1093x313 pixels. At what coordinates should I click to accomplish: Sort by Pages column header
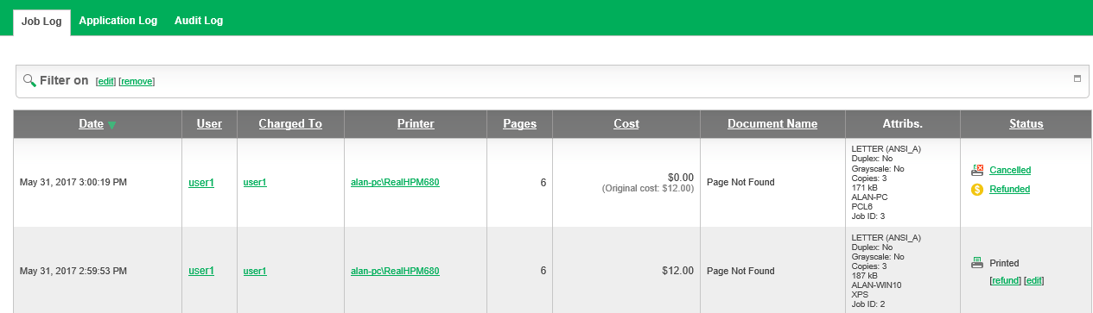520,124
